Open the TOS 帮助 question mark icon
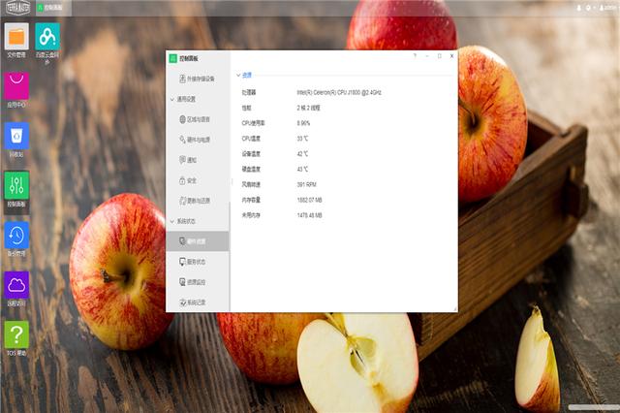This screenshot has width=620, height=413. coord(16,338)
